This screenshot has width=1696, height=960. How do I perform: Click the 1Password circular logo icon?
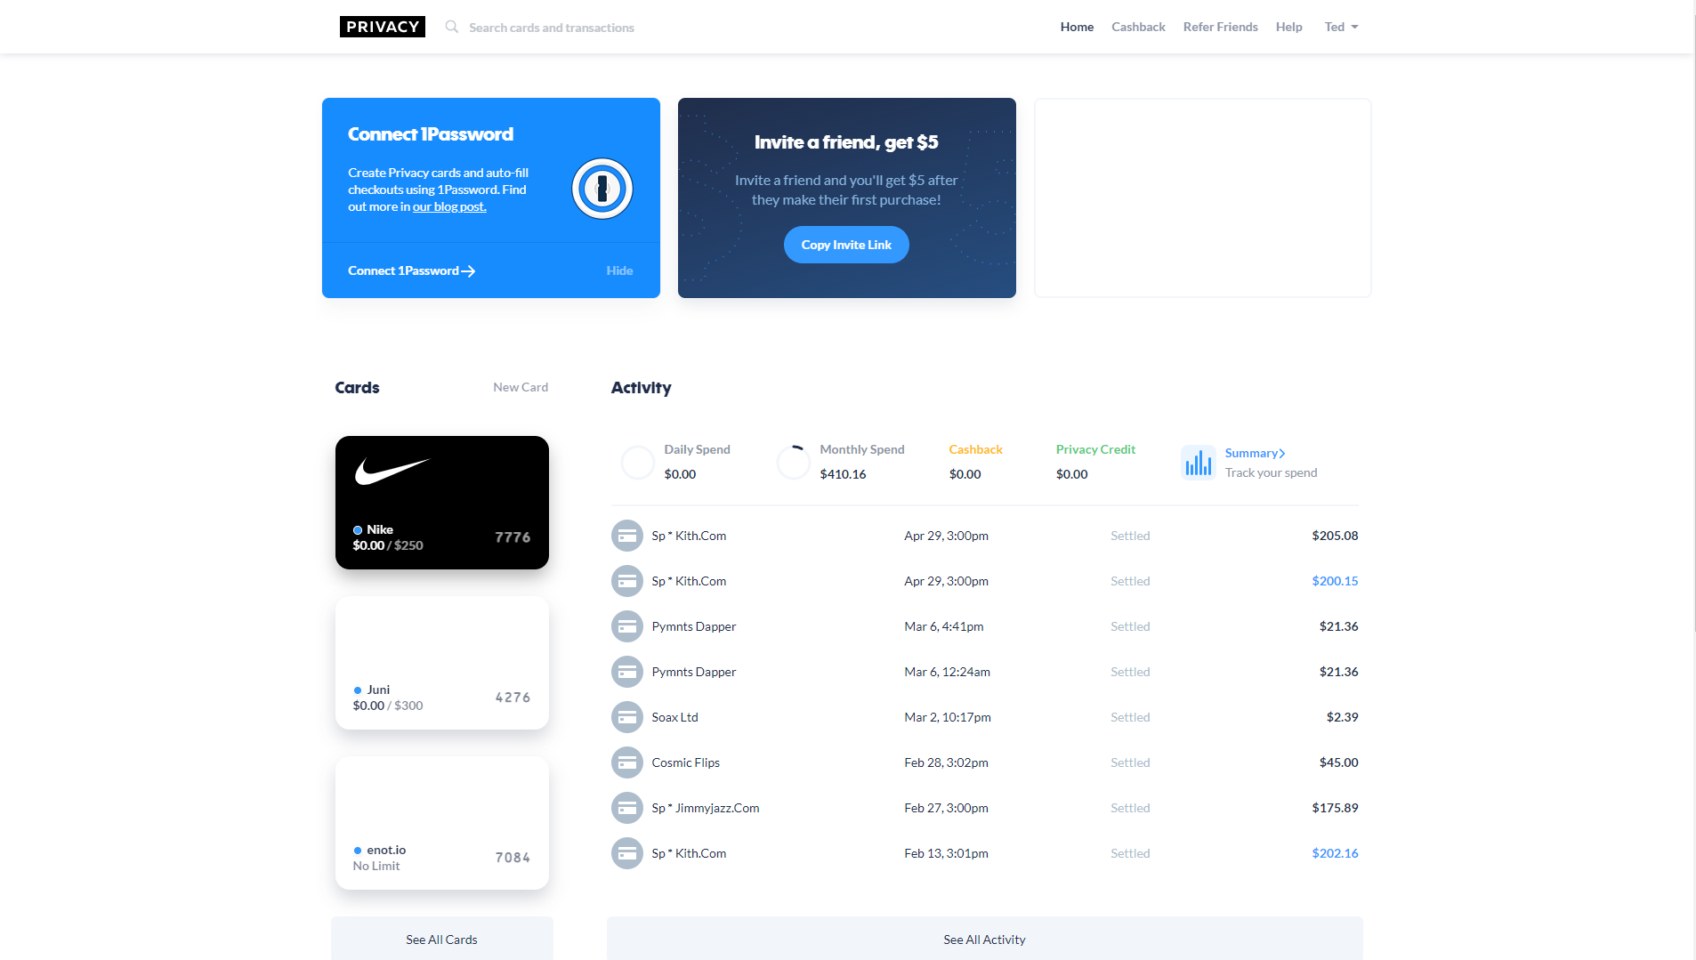tap(602, 189)
